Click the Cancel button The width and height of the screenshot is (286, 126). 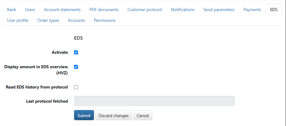click(143, 115)
